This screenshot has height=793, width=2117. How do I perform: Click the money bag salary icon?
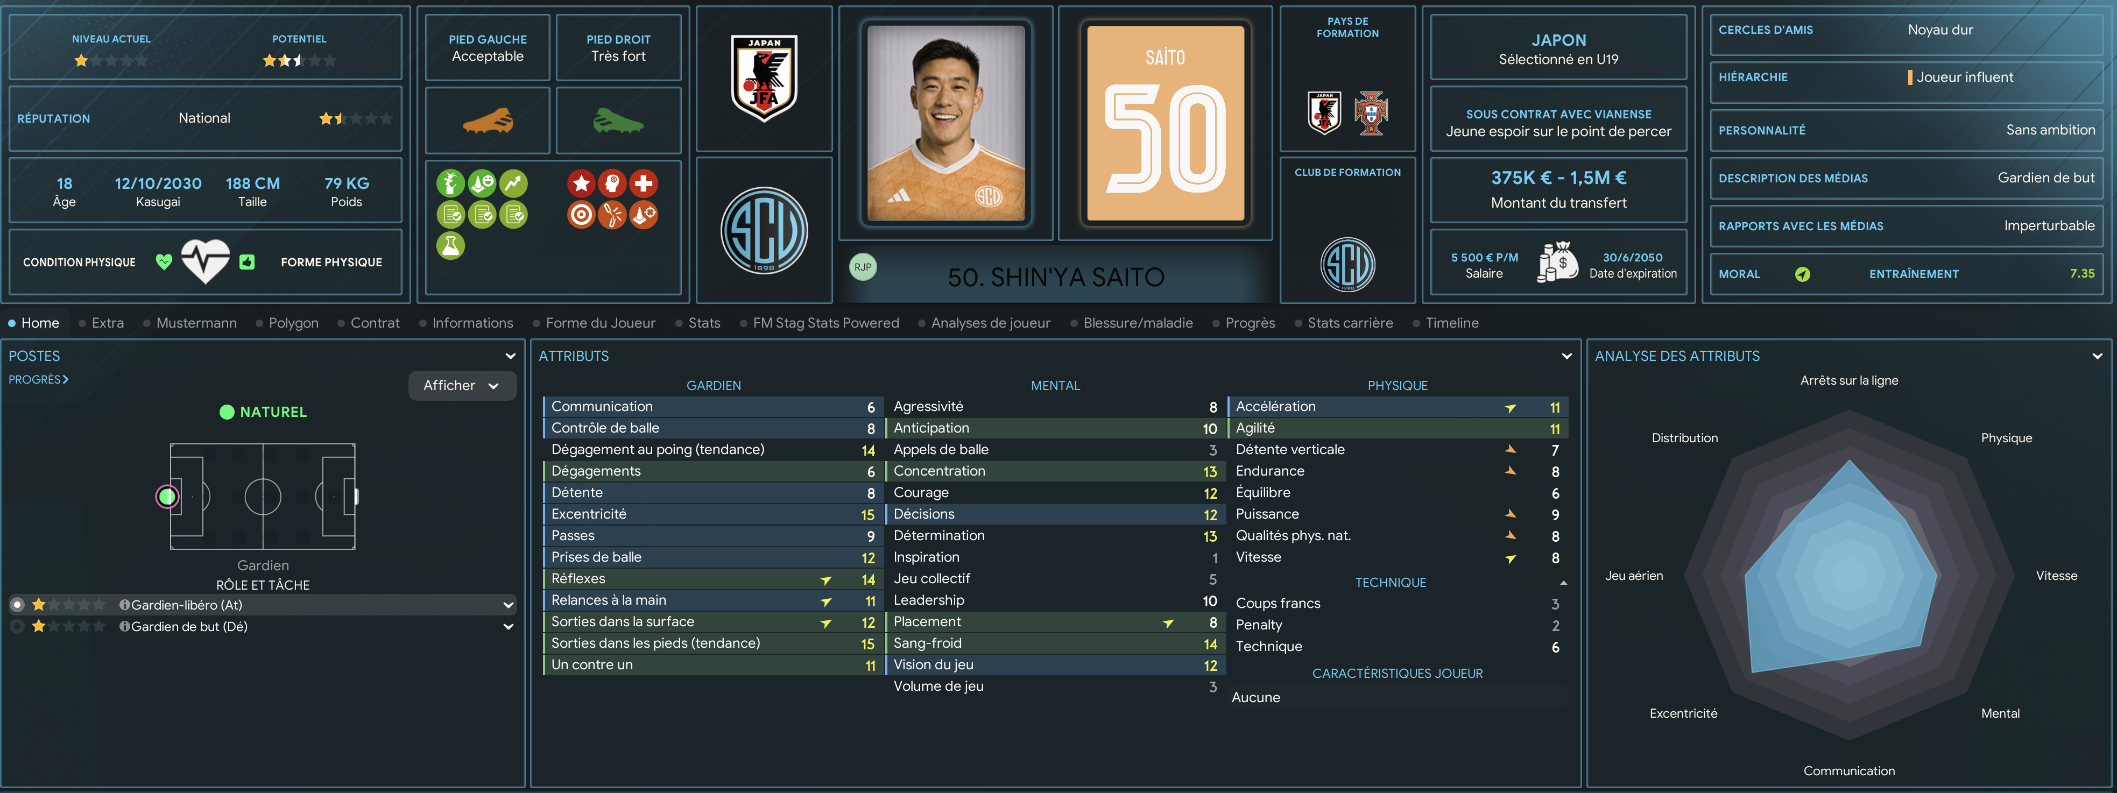point(1557,263)
